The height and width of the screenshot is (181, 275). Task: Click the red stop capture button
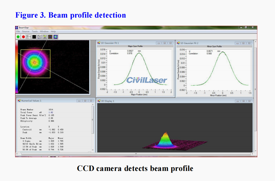(x=23, y=37)
